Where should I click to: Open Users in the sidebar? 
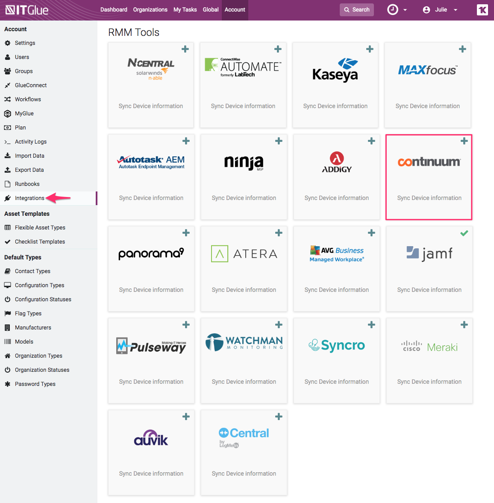pos(48,57)
